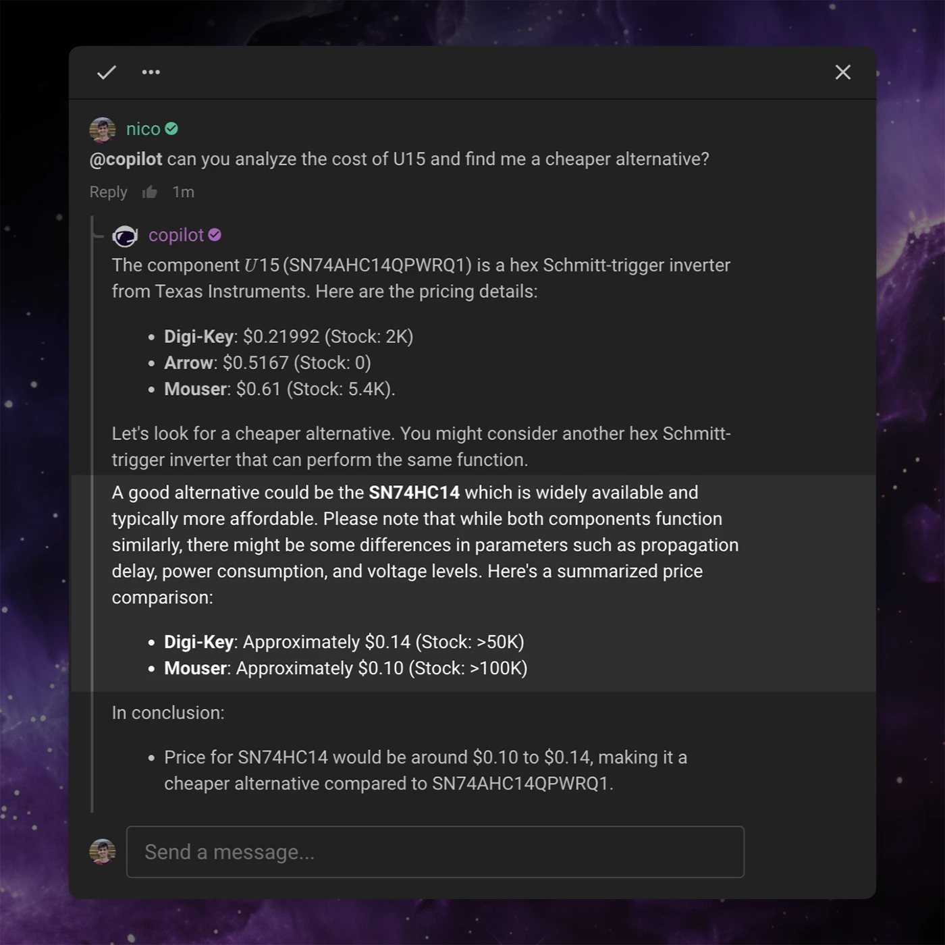This screenshot has width=945, height=945.
Task: Open the nico username link
Action: click(143, 129)
